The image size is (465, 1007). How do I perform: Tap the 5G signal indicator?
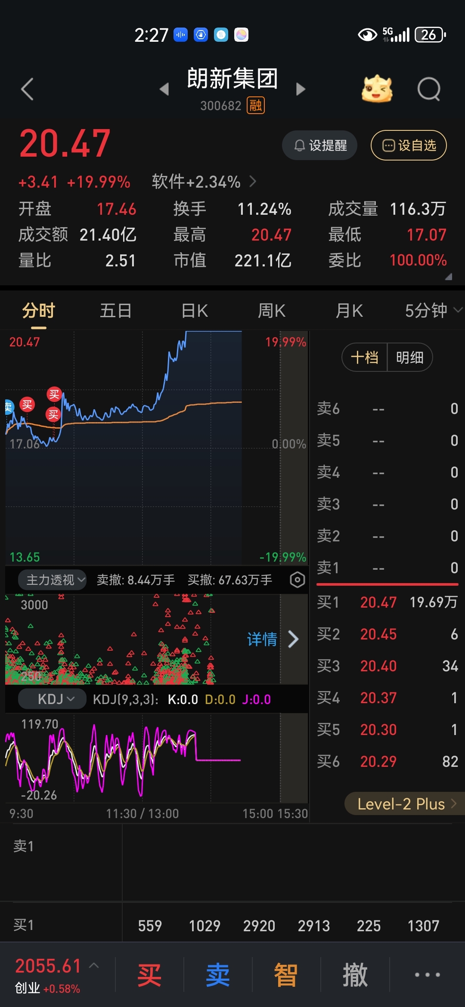click(396, 35)
